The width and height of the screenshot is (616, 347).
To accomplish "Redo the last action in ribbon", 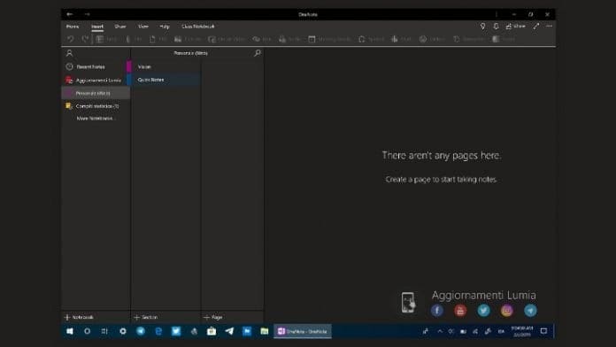I will pos(85,39).
